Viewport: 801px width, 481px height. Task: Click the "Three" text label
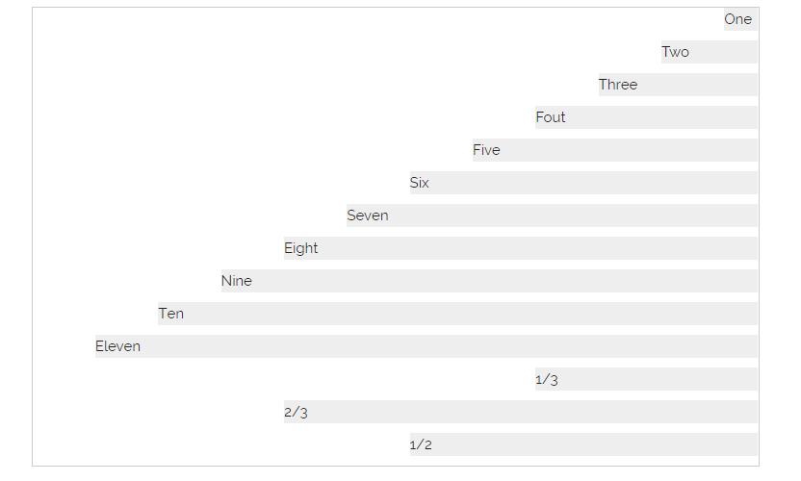[618, 85]
